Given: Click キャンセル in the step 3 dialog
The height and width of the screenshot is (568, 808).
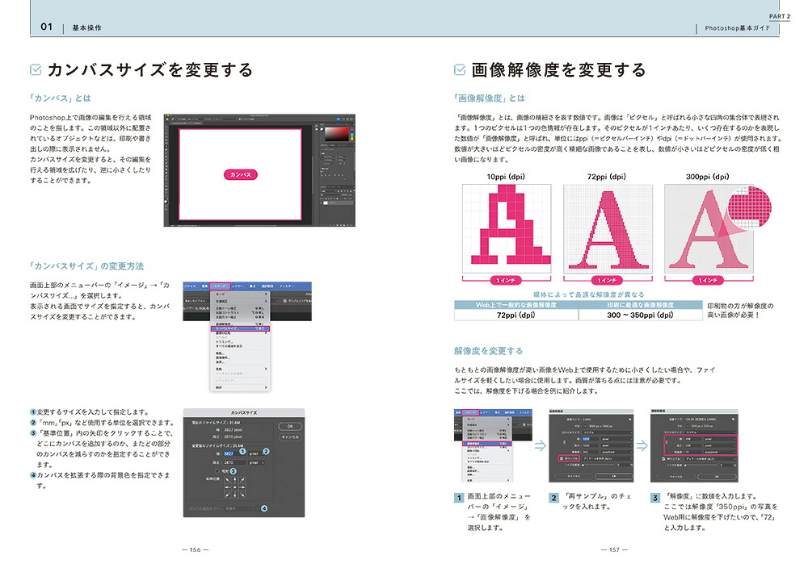Looking at the screenshot, I should [675, 476].
